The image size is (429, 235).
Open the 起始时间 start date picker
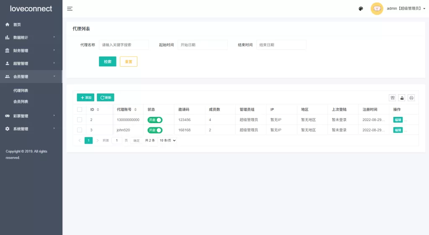(202, 45)
